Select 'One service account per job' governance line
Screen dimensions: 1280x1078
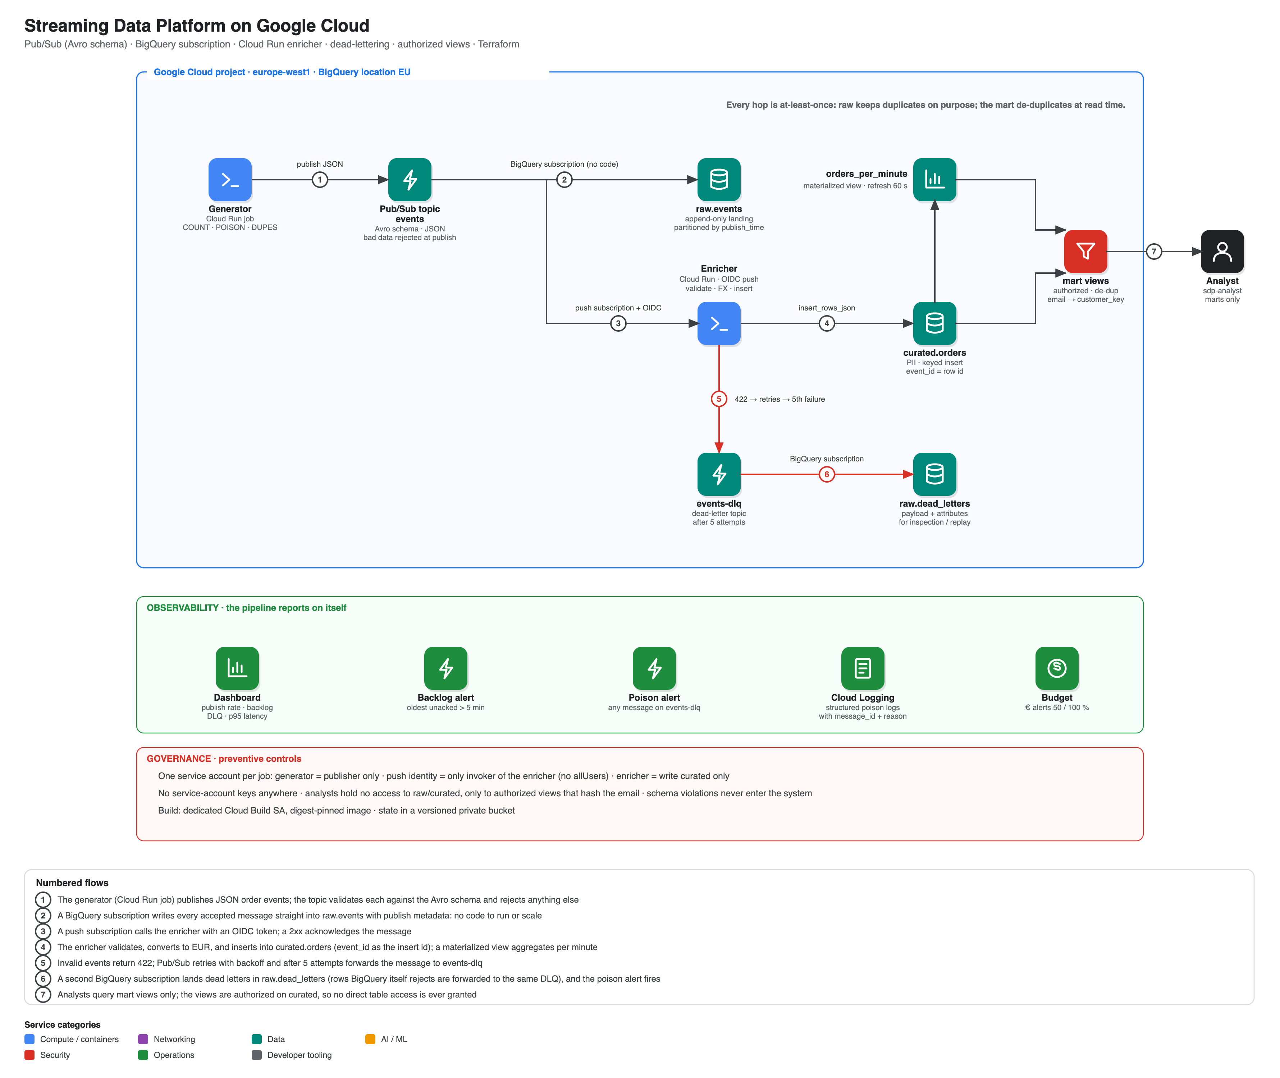click(x=443, y=776)
